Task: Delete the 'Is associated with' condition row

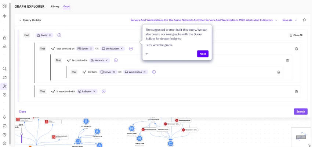Action: point(296,91)
